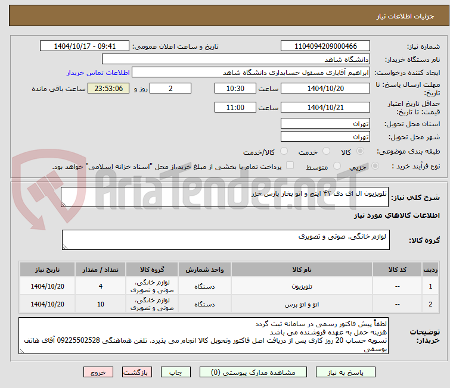Click the price validity time 11:00 field
The image size is (450, 388).
pos(235,107)
